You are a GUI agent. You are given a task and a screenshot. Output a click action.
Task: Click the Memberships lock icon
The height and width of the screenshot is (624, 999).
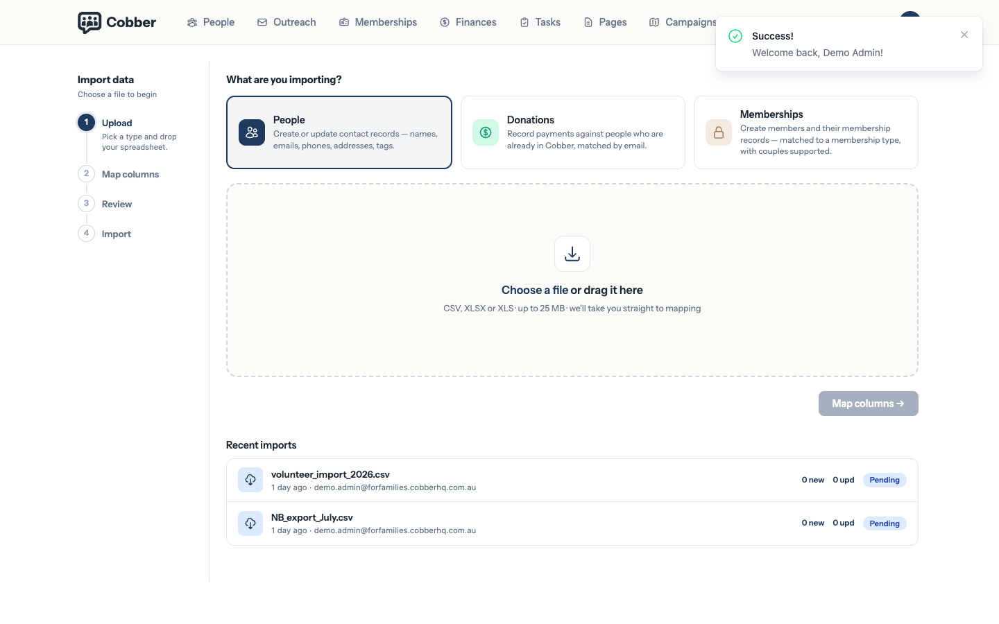coord(719,132)
